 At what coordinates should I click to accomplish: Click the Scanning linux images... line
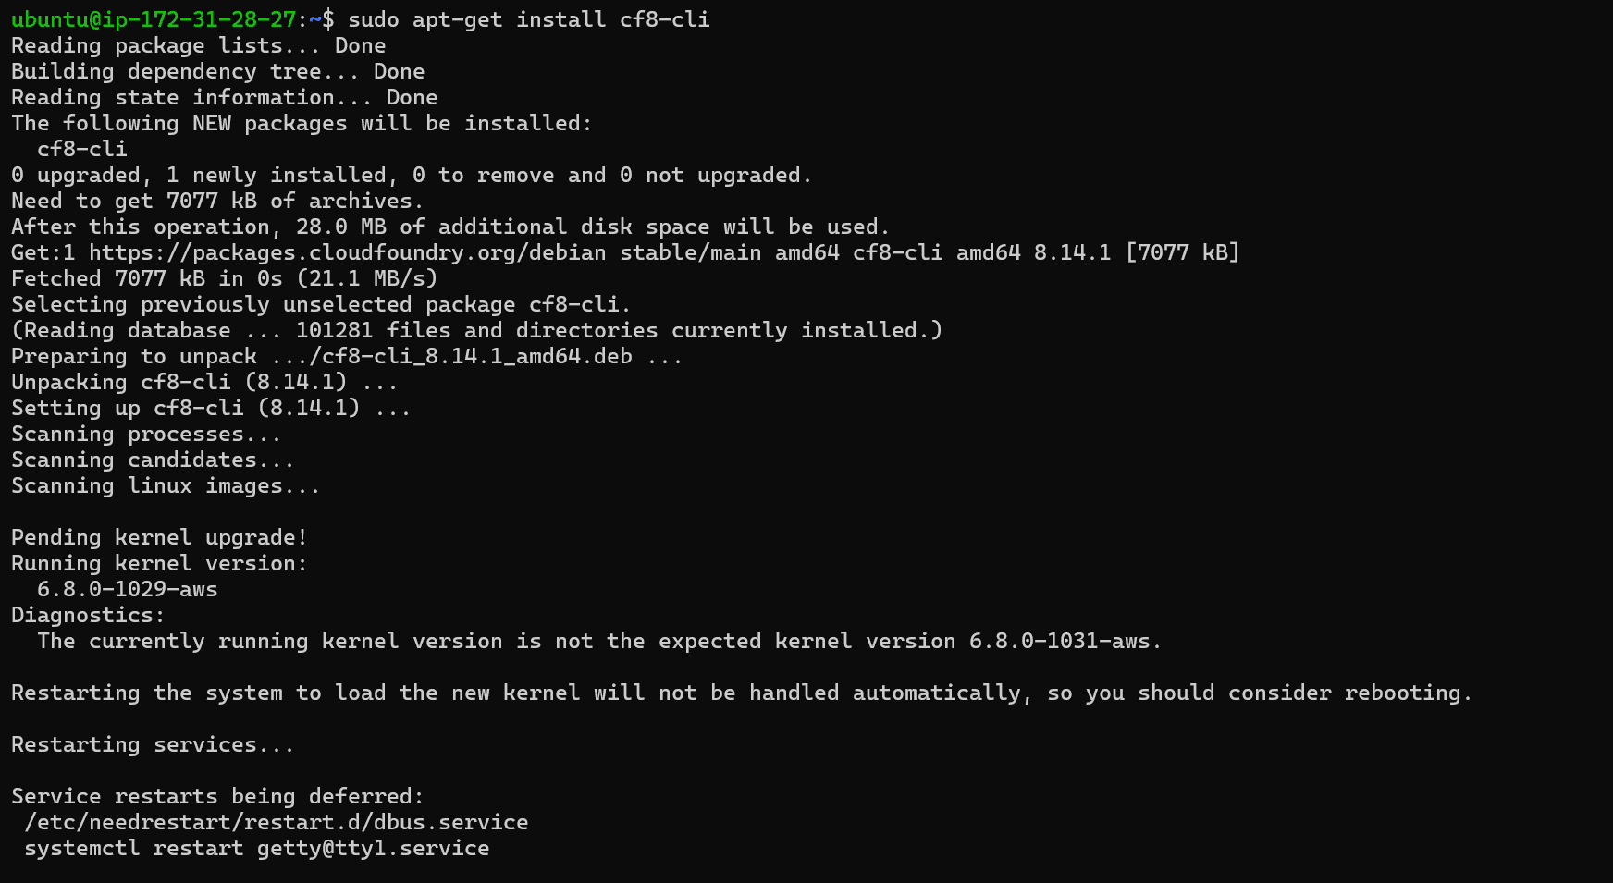click(166, 485)
